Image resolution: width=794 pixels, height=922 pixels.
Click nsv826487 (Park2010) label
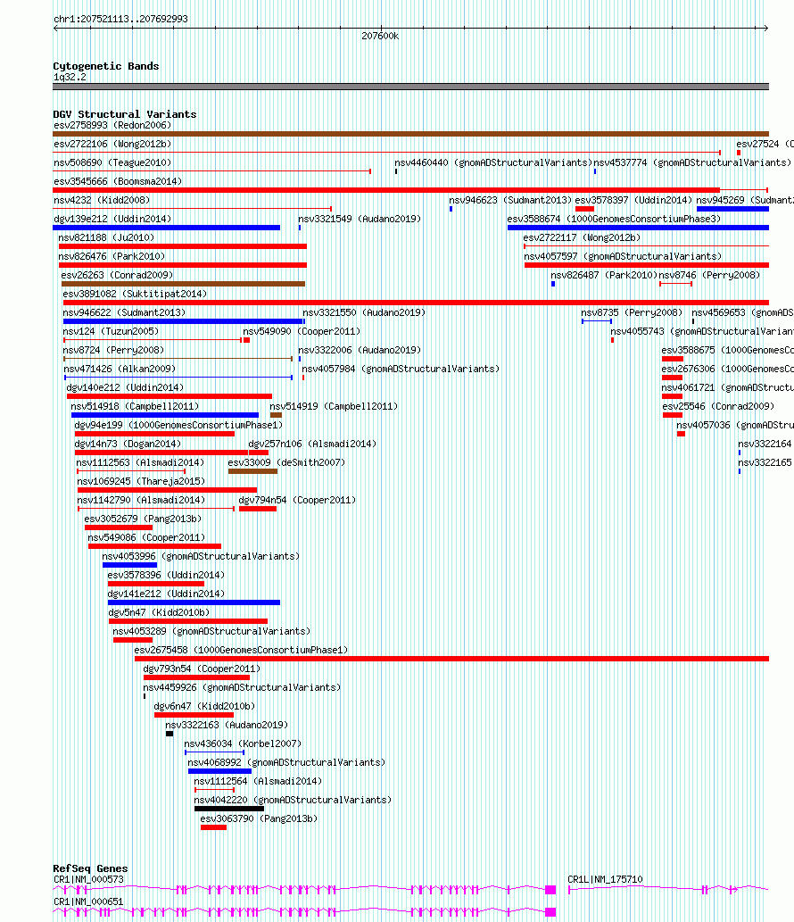coord(604,276)
